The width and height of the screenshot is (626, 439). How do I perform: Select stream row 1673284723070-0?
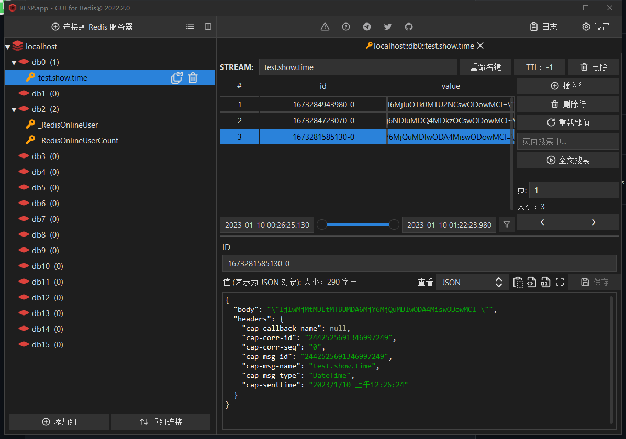point(367,120)
